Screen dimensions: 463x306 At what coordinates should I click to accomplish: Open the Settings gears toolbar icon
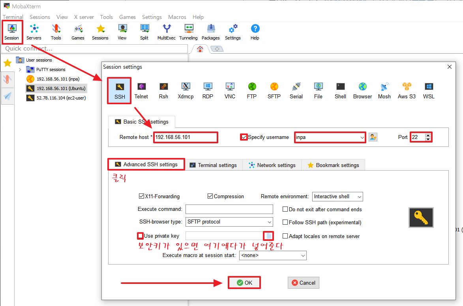[x=232, y=32]
